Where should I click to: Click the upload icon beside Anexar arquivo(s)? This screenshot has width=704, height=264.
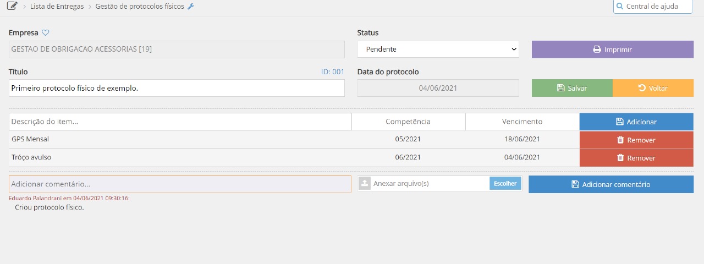364,184
